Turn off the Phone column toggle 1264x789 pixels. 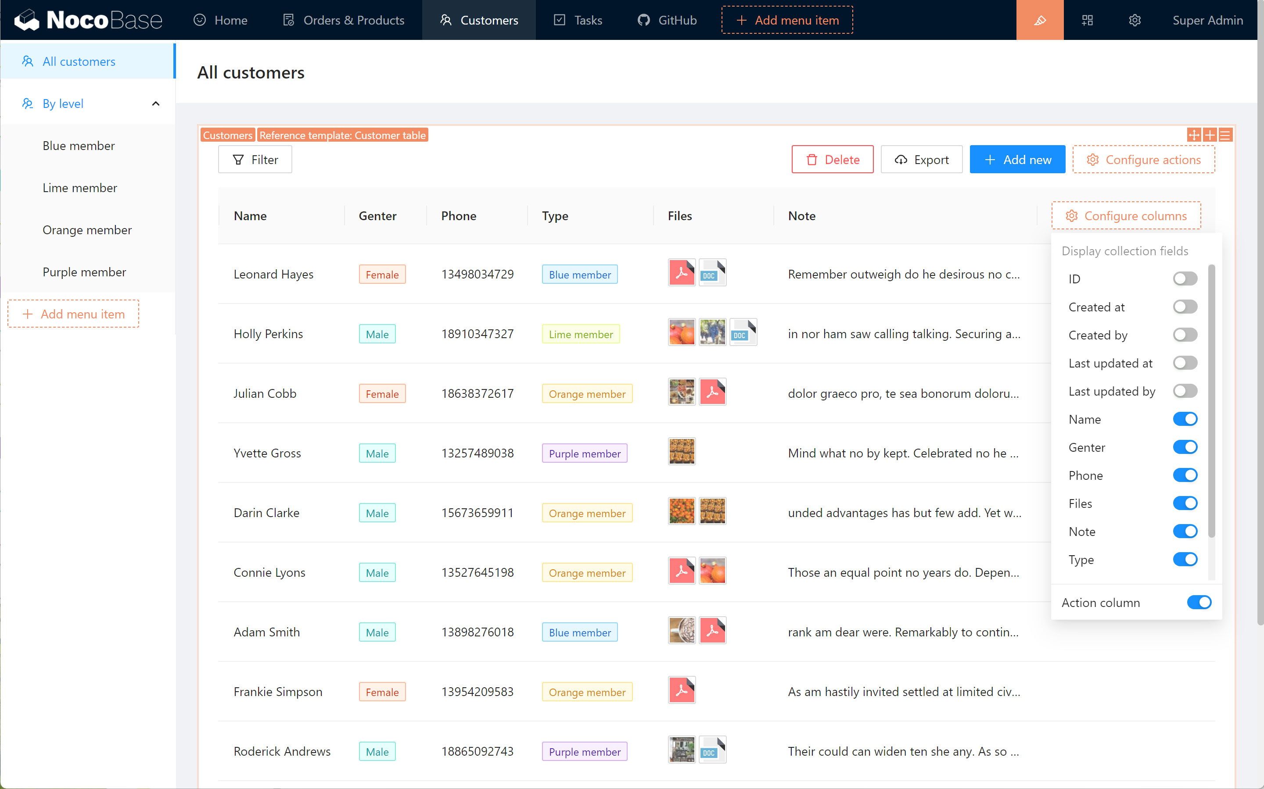point(1185,475)
